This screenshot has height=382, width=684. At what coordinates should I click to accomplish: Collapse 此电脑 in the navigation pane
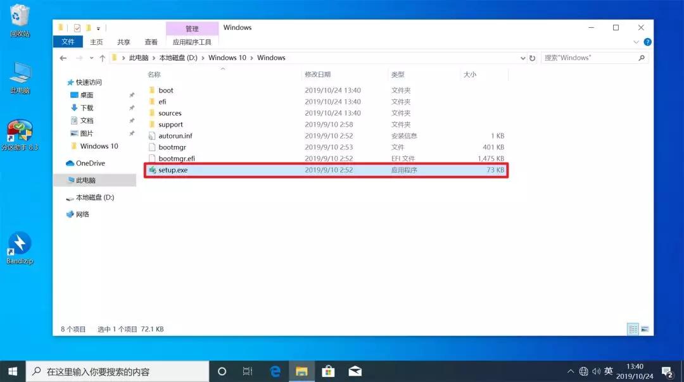click(65, 178)
